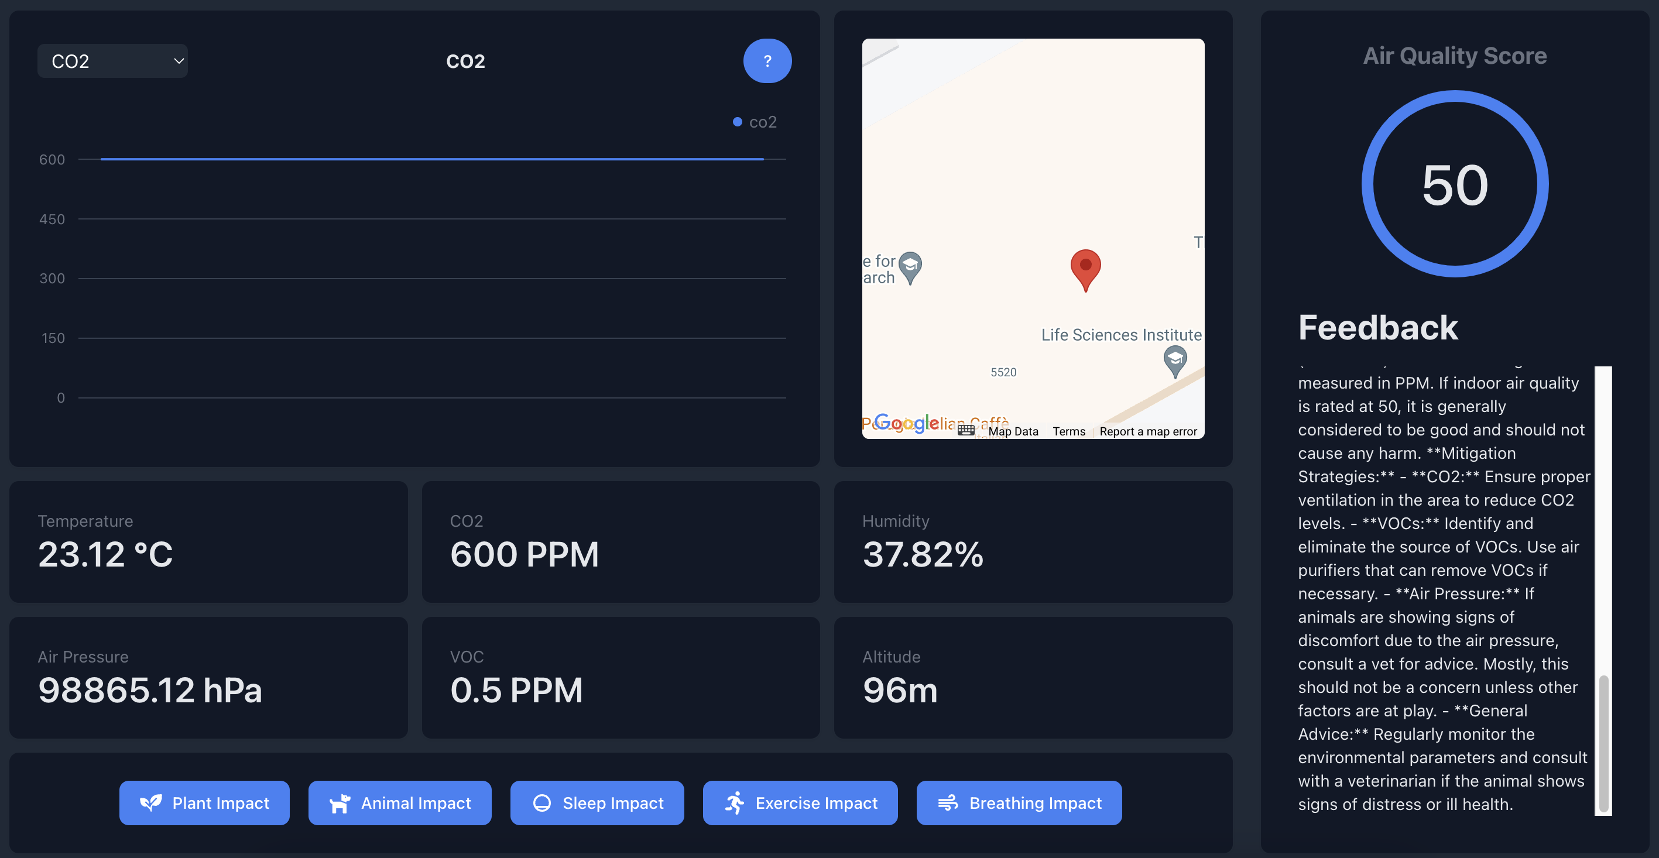The height and width of the screenshot is (858, 1659).
Task: Open the Map Data attribution link
Action: pyautogui.click(x=1013, y=431)
